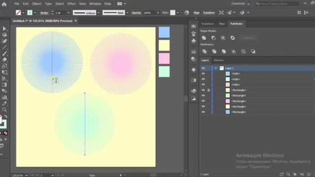Close the Untitled-1 document tab
The height and width of the screenshot is (177, 315).
pyautogui.click(x=76, y=21)
